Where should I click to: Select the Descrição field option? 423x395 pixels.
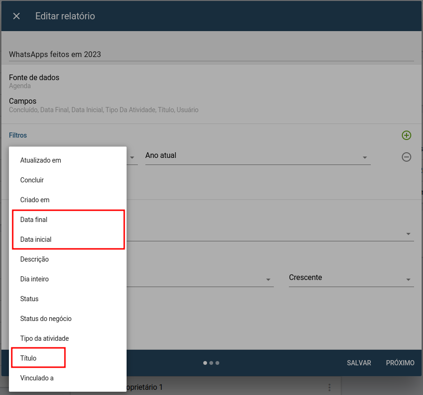coord(68,259)
